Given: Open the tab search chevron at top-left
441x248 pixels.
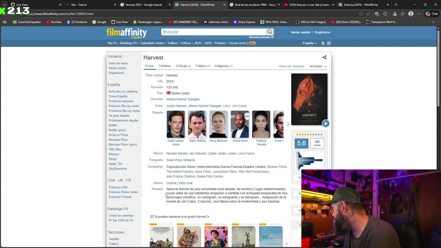Looking at the screenshot, I should click(x=4, y=4).
